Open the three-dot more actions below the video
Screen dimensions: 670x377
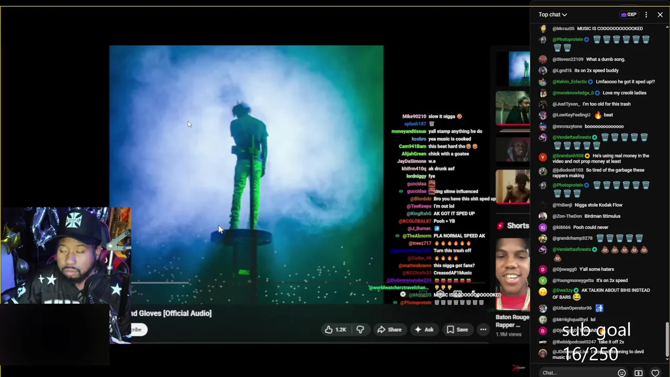(483, 329)
